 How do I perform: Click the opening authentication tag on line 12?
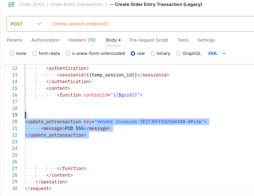tap(68, 68)
